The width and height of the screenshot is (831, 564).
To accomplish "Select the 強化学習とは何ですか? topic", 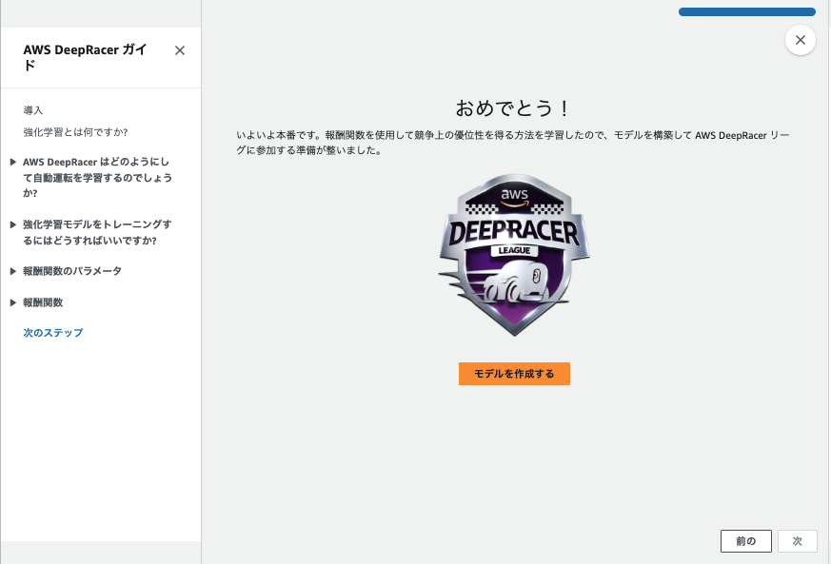I will coord(76,132).
